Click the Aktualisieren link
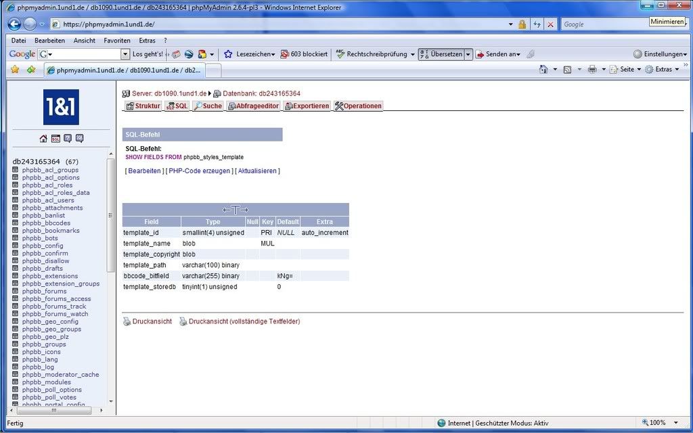The image size is (693, 433). tap(257, 171)
